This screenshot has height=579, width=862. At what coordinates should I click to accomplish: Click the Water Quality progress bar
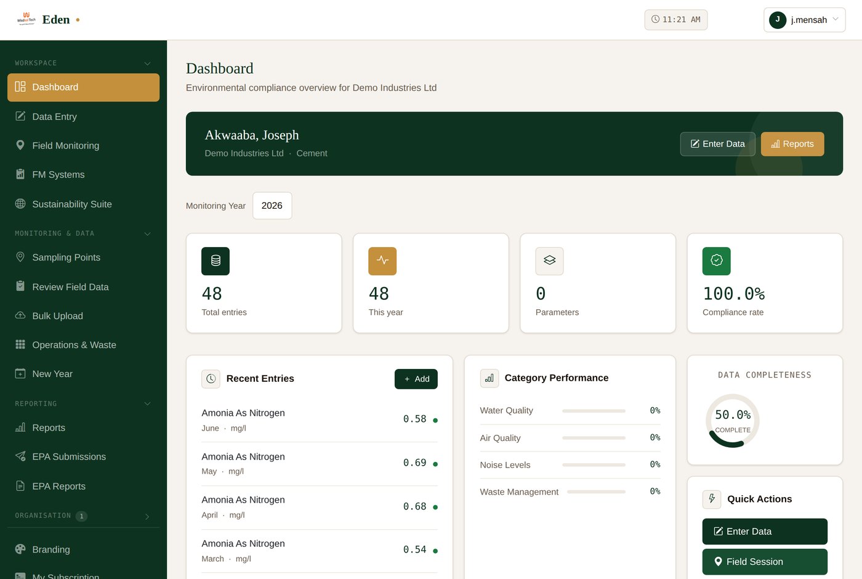point(594,411)
